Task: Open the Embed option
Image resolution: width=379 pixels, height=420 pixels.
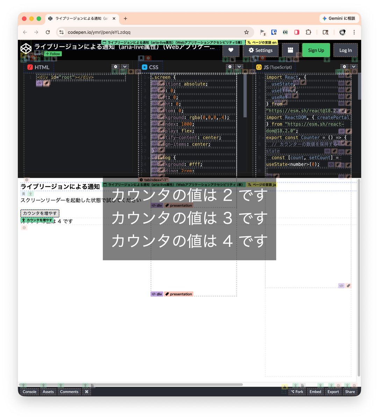Action: tap(315, 392)
